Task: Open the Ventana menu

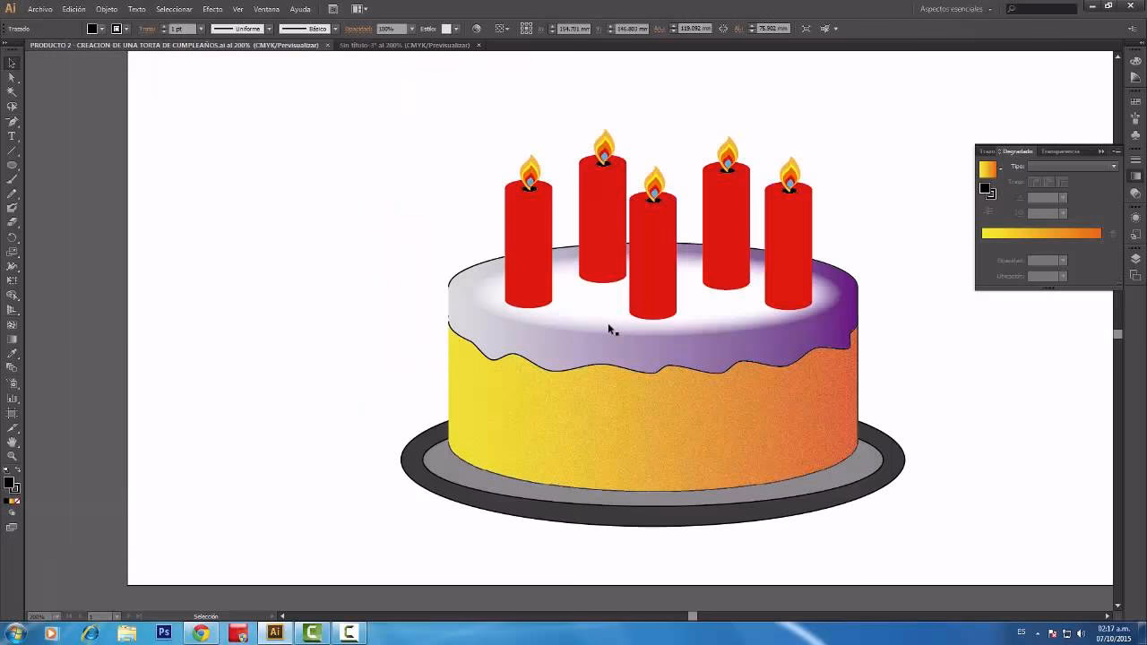Action: [x=266, y=9]
